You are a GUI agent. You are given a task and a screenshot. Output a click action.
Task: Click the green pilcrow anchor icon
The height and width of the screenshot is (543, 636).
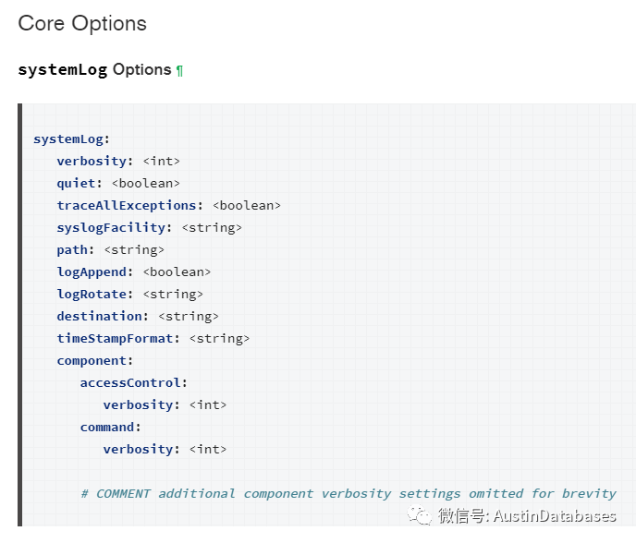(x=179, y=71)
